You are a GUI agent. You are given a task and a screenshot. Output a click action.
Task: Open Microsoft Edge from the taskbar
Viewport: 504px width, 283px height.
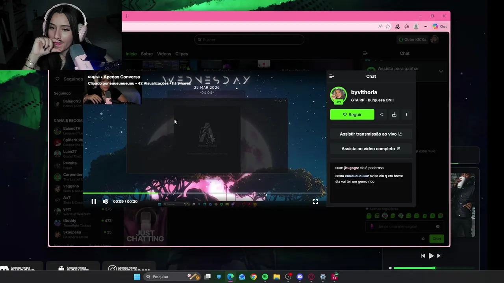click(x=230, y=277)
